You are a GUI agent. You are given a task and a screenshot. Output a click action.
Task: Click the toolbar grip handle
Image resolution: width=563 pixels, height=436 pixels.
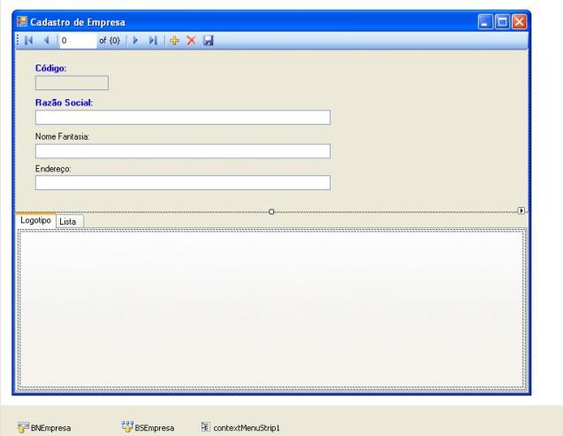click(x=18, y=41)
